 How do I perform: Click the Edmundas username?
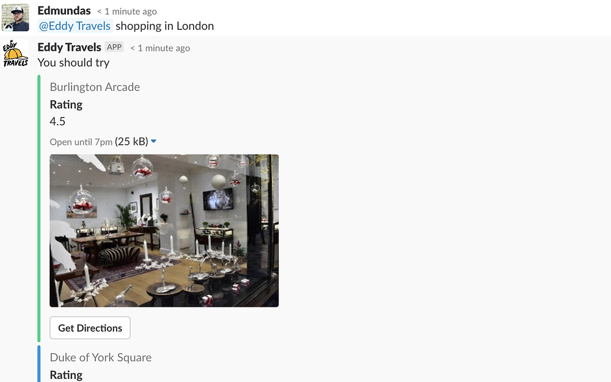click(64, 10)
